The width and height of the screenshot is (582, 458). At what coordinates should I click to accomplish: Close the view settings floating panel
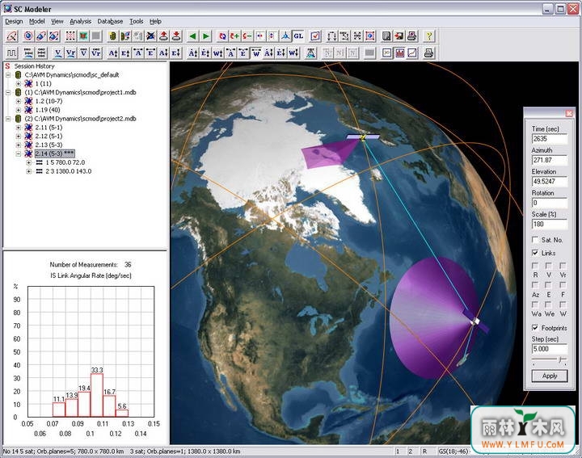coord(568,113)
